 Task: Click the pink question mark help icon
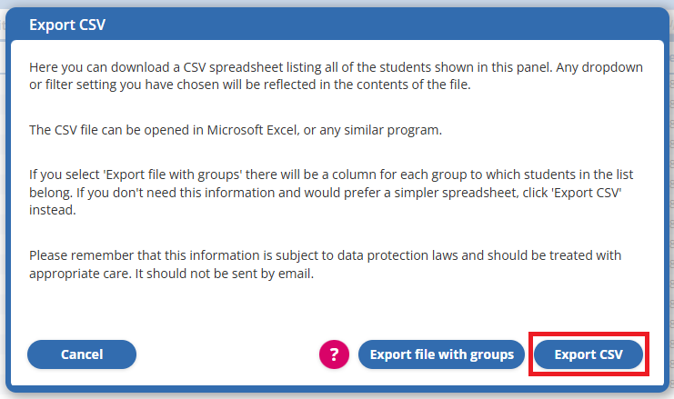[334, 354]
